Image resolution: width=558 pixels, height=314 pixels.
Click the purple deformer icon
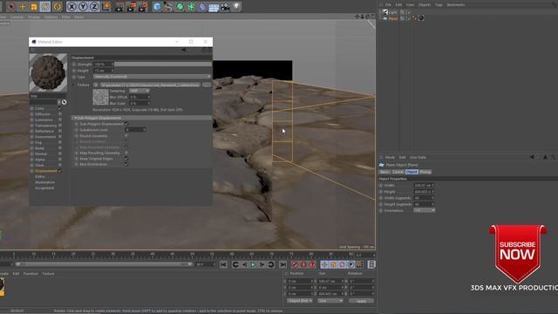(202, 6)
